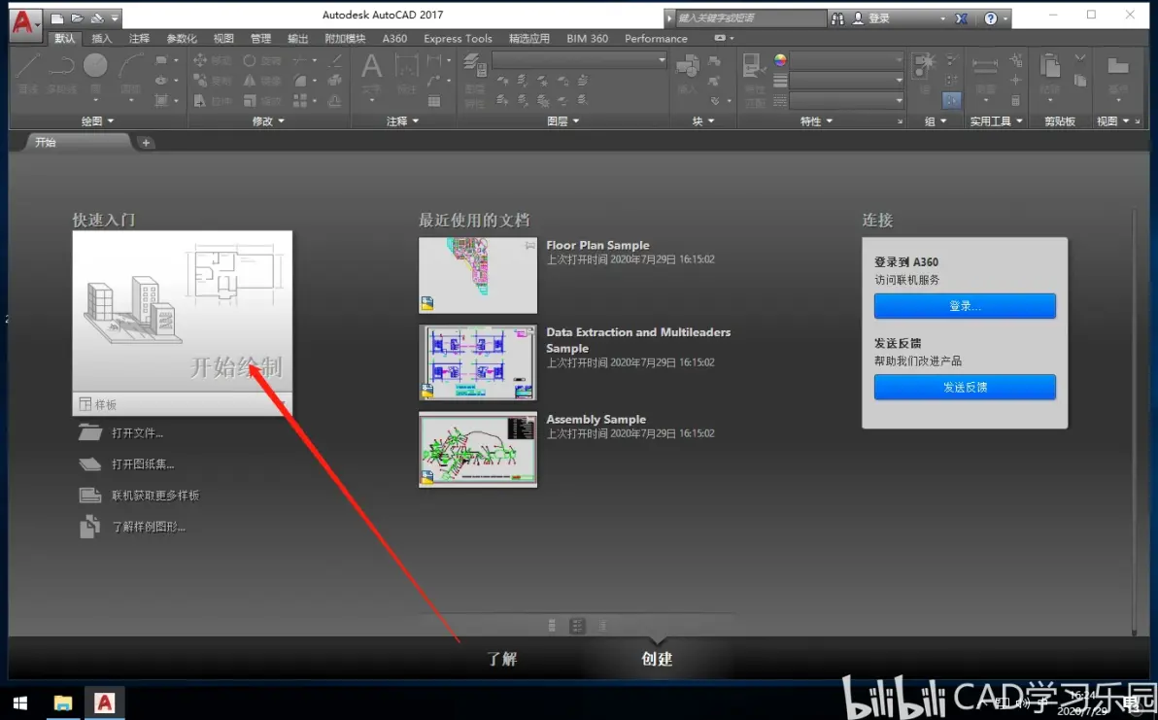Click the Help question mark icon
Image resolution: width=1158 pixels, height=720 pixels.
[990, 18]
